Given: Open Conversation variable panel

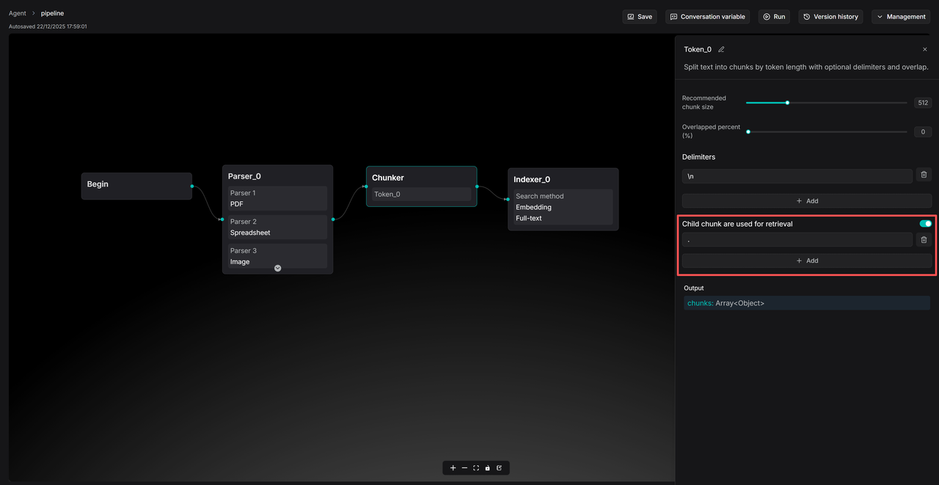Looking at the screenshot, I should pos(707,17).
